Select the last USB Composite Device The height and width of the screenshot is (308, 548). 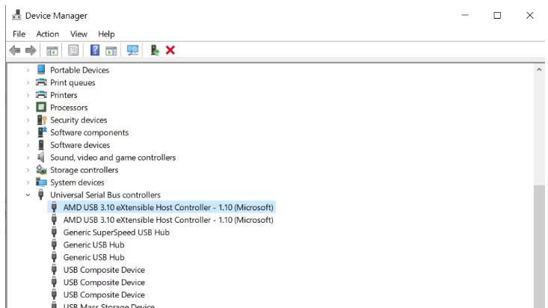pyautogui.click(x=104, y=295)
